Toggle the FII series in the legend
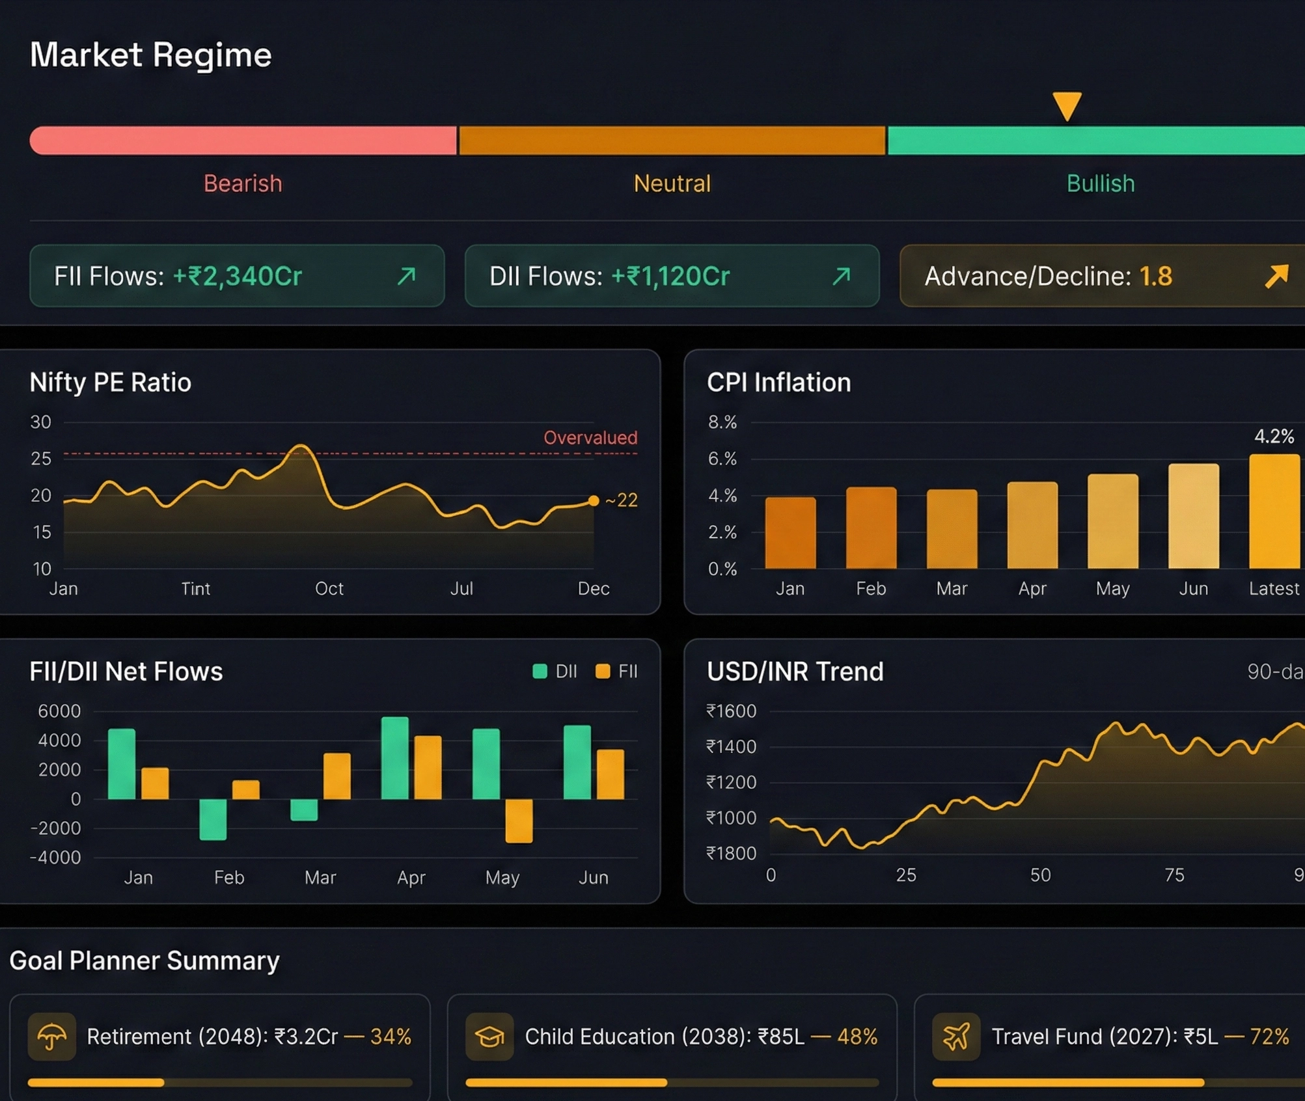1305x1101 pixels. [x=616, y=671]
